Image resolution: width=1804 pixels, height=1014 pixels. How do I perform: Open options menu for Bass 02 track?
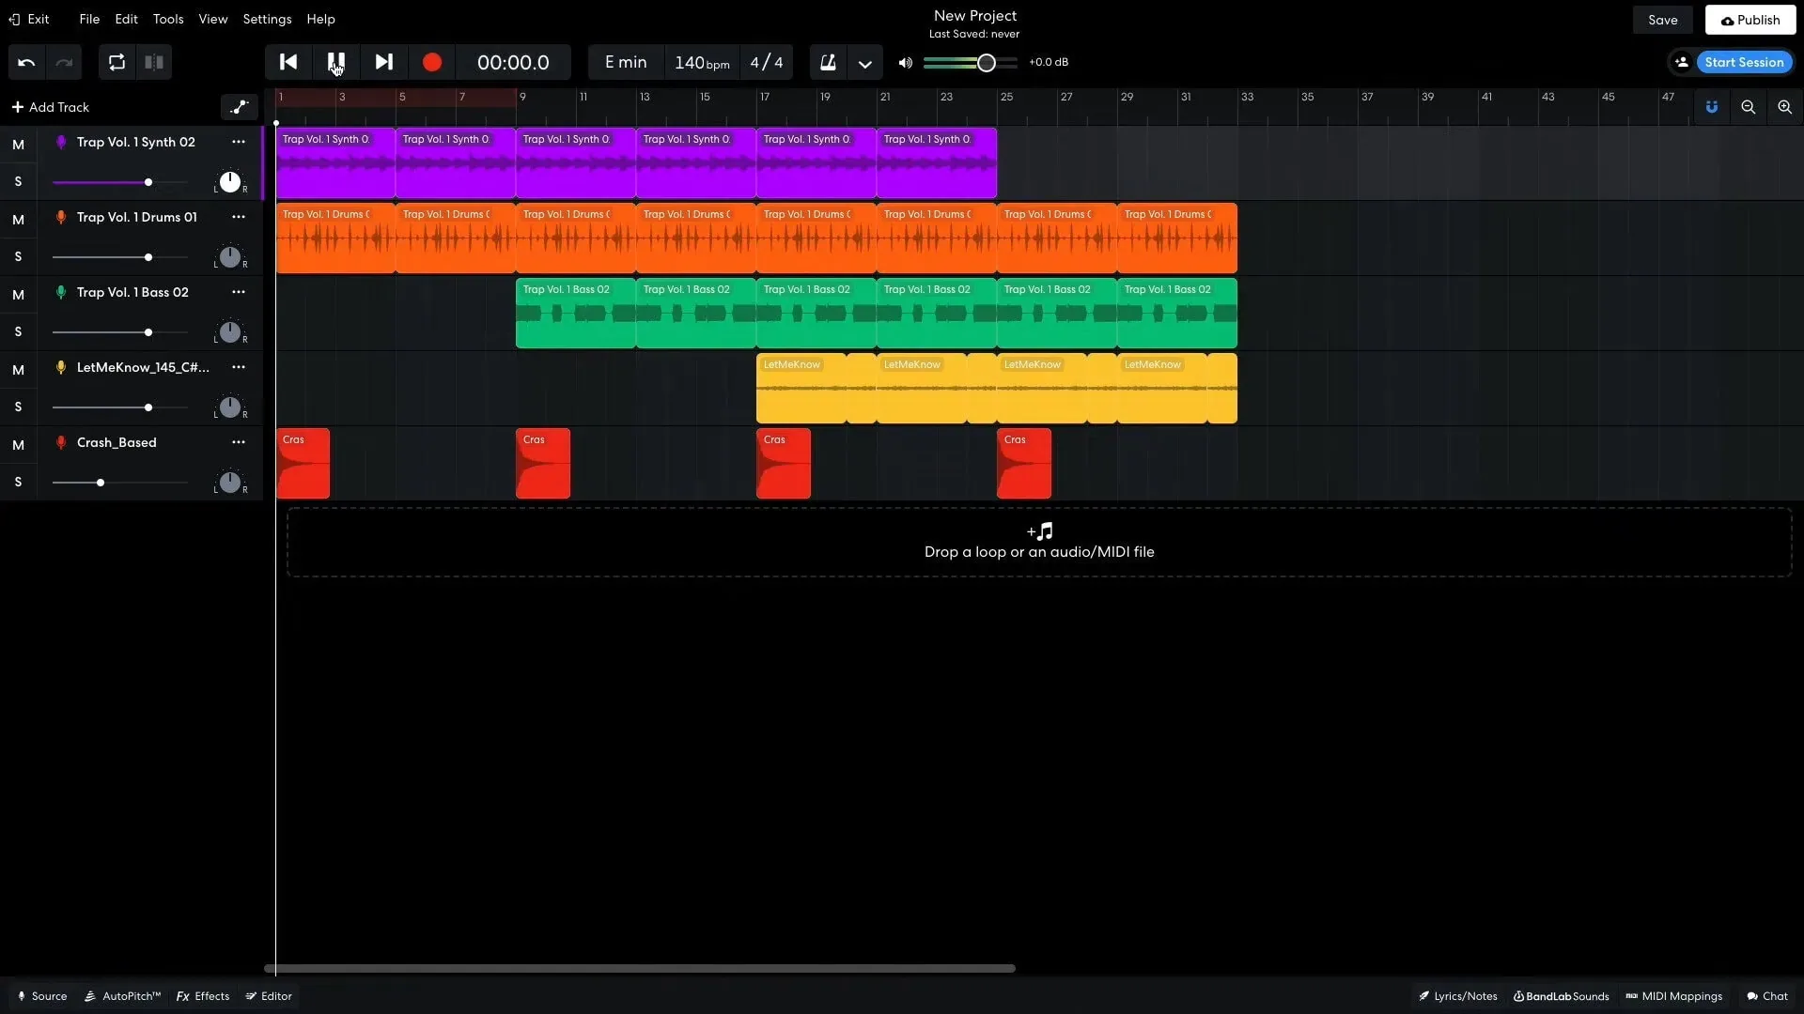pos(239,292)
